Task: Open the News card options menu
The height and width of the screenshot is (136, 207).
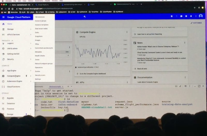Action: point(185,43)
